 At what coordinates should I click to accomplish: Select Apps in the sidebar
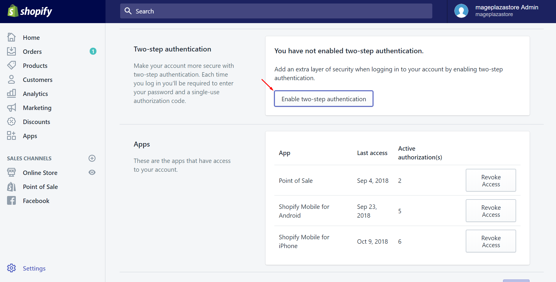point(30,136)
